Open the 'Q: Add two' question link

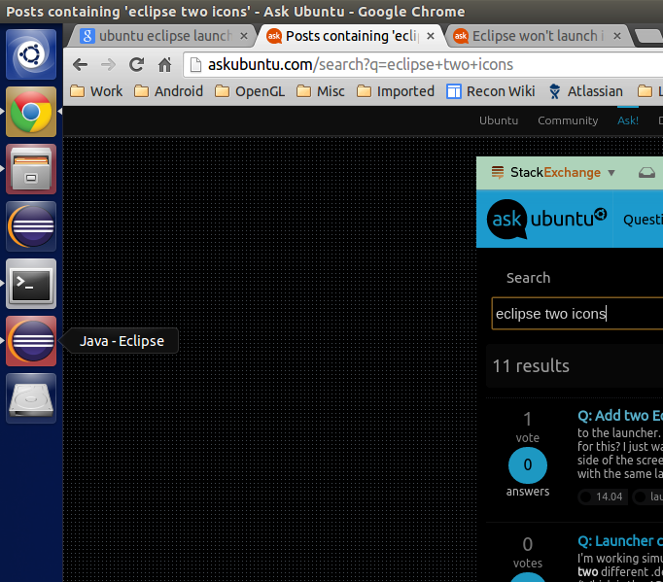click(x=620, y=416)
